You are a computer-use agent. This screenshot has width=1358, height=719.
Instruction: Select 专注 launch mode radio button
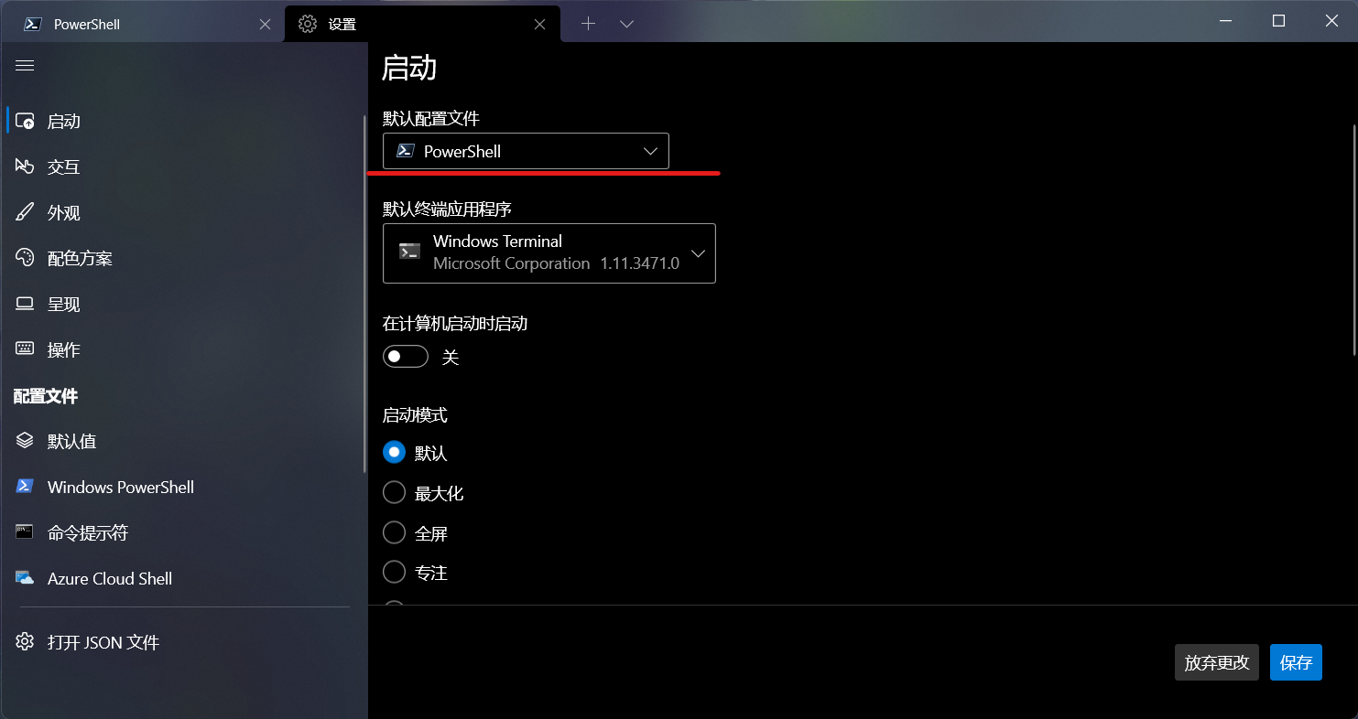point(394,573)
